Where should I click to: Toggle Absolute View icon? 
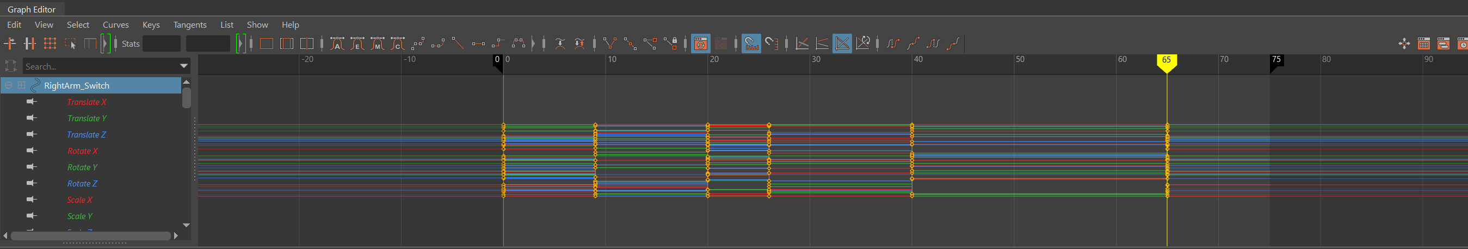[802, 43]
